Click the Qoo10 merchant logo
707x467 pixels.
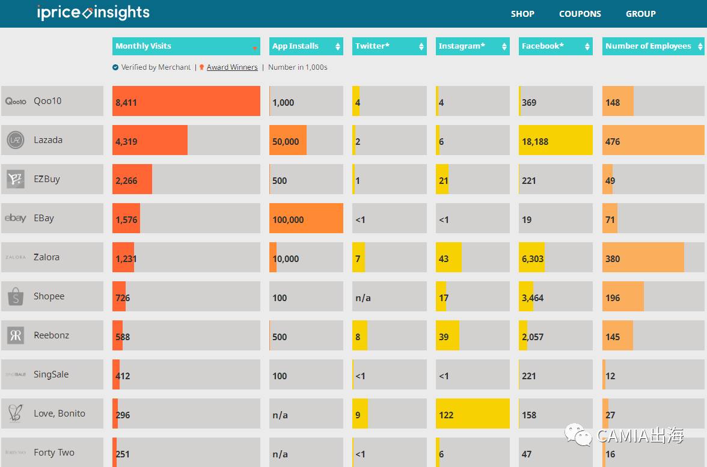point(16,101)
